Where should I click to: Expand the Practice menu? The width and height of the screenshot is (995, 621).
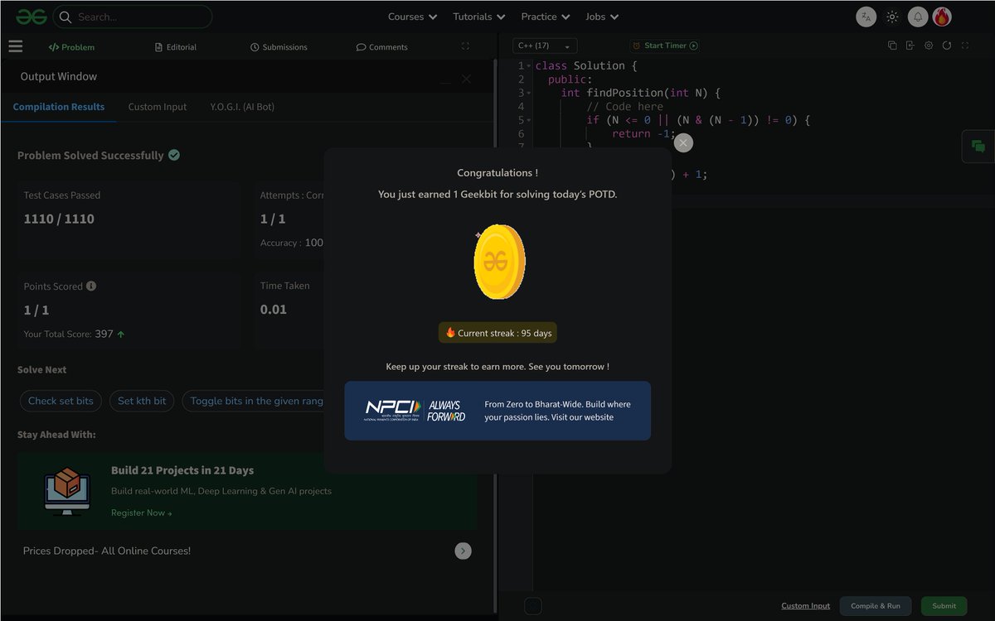pyautogui.click(x=546, y=17)
